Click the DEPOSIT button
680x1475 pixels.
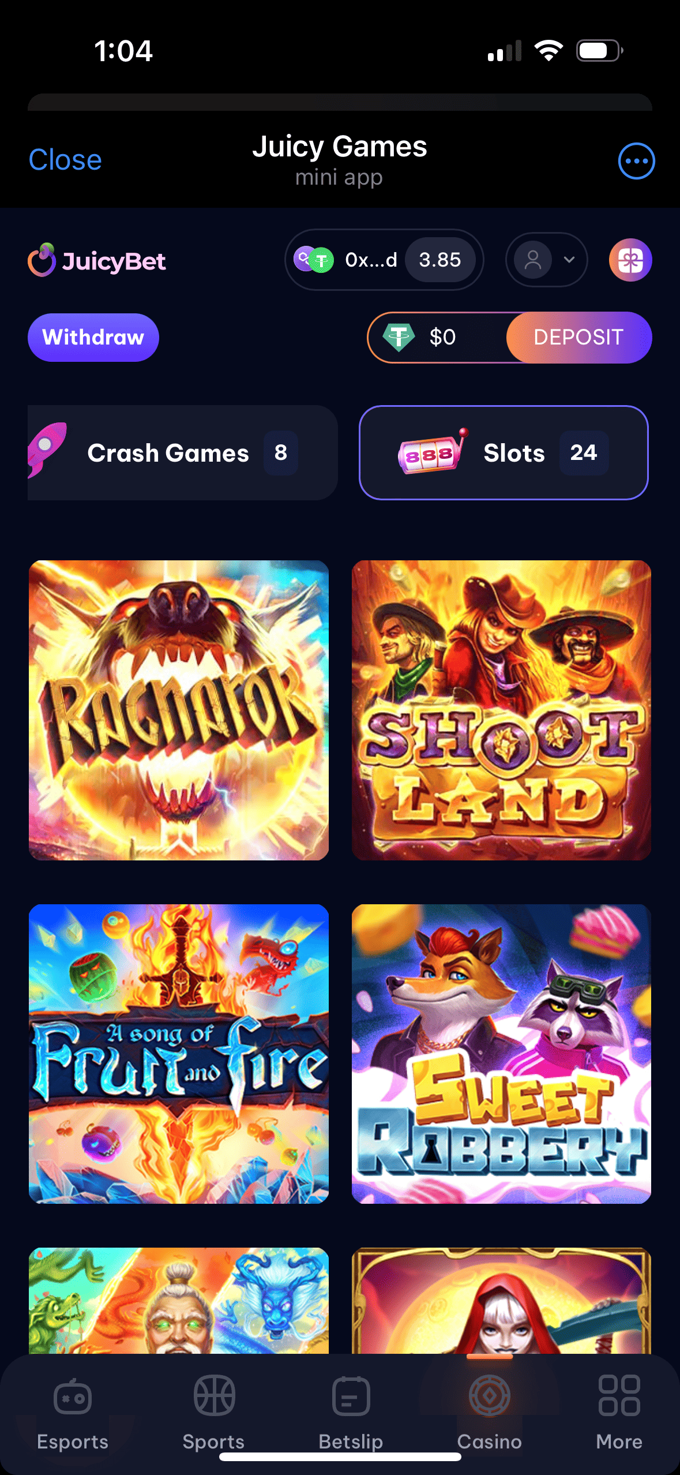pos(579,338)
